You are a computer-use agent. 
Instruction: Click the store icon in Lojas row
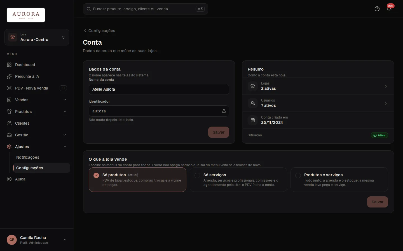click(253, 86)
